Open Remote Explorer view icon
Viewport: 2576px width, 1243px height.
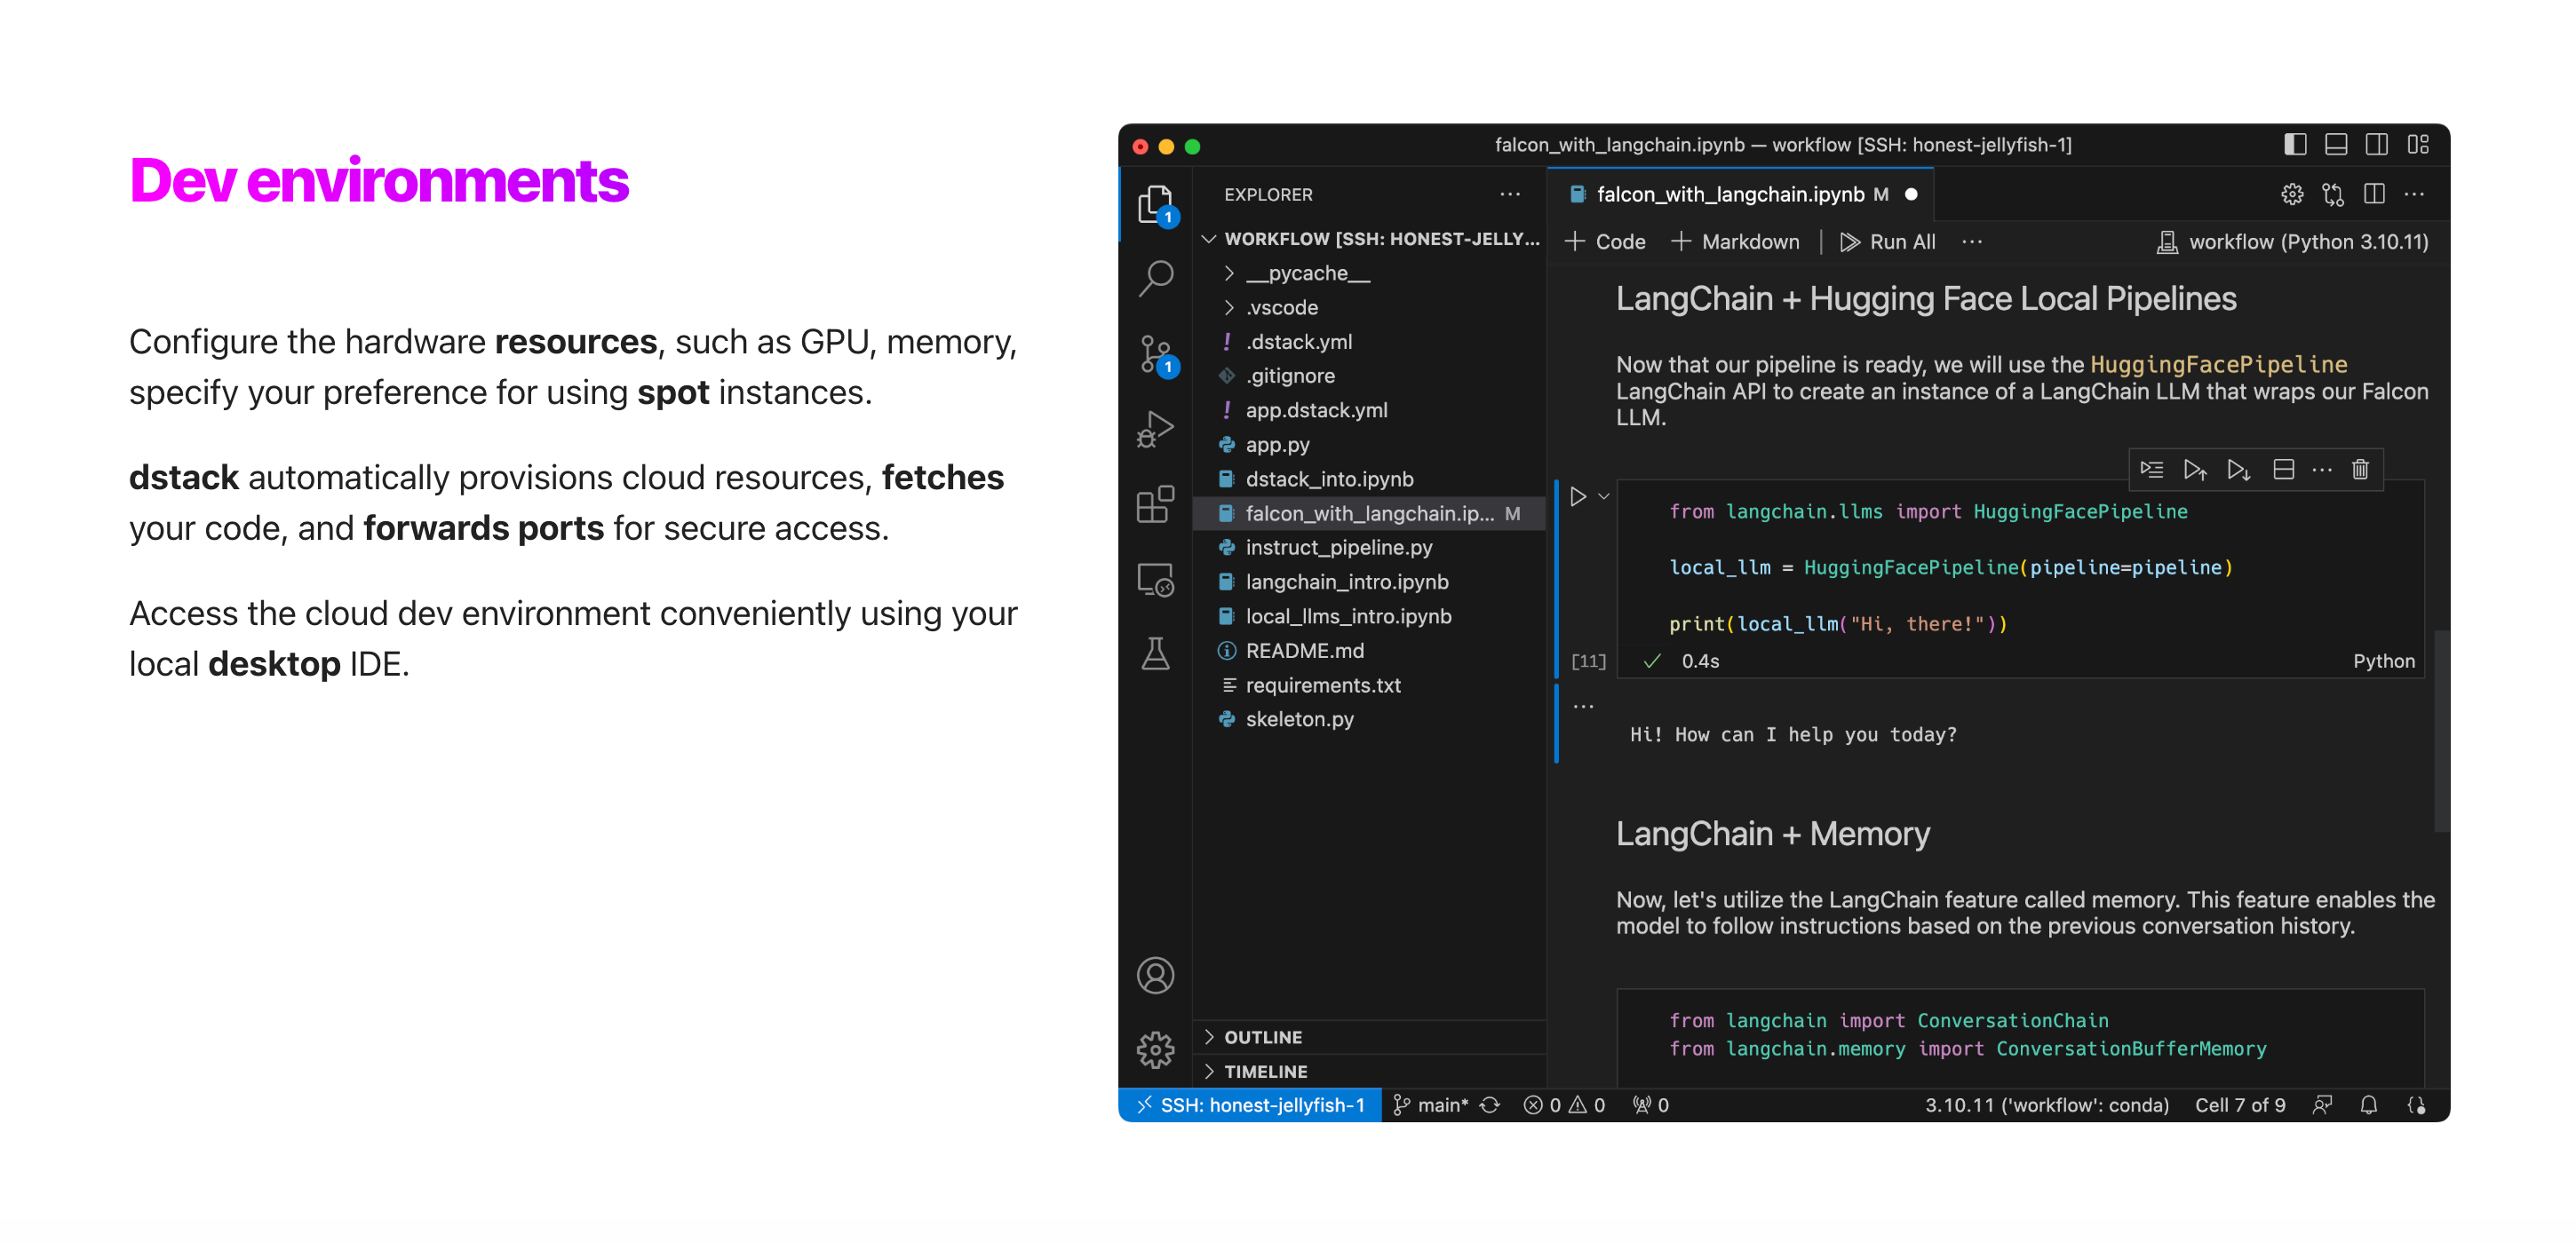[x=1156, y=580]
